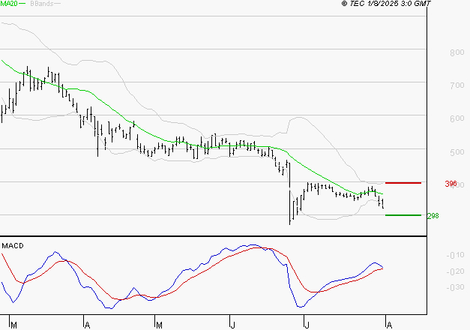Image resolution: width=470 pixels, height=330 pixels.
Task: Click the green support line segment
Action: pyautogui.click(x=403, y=215)
